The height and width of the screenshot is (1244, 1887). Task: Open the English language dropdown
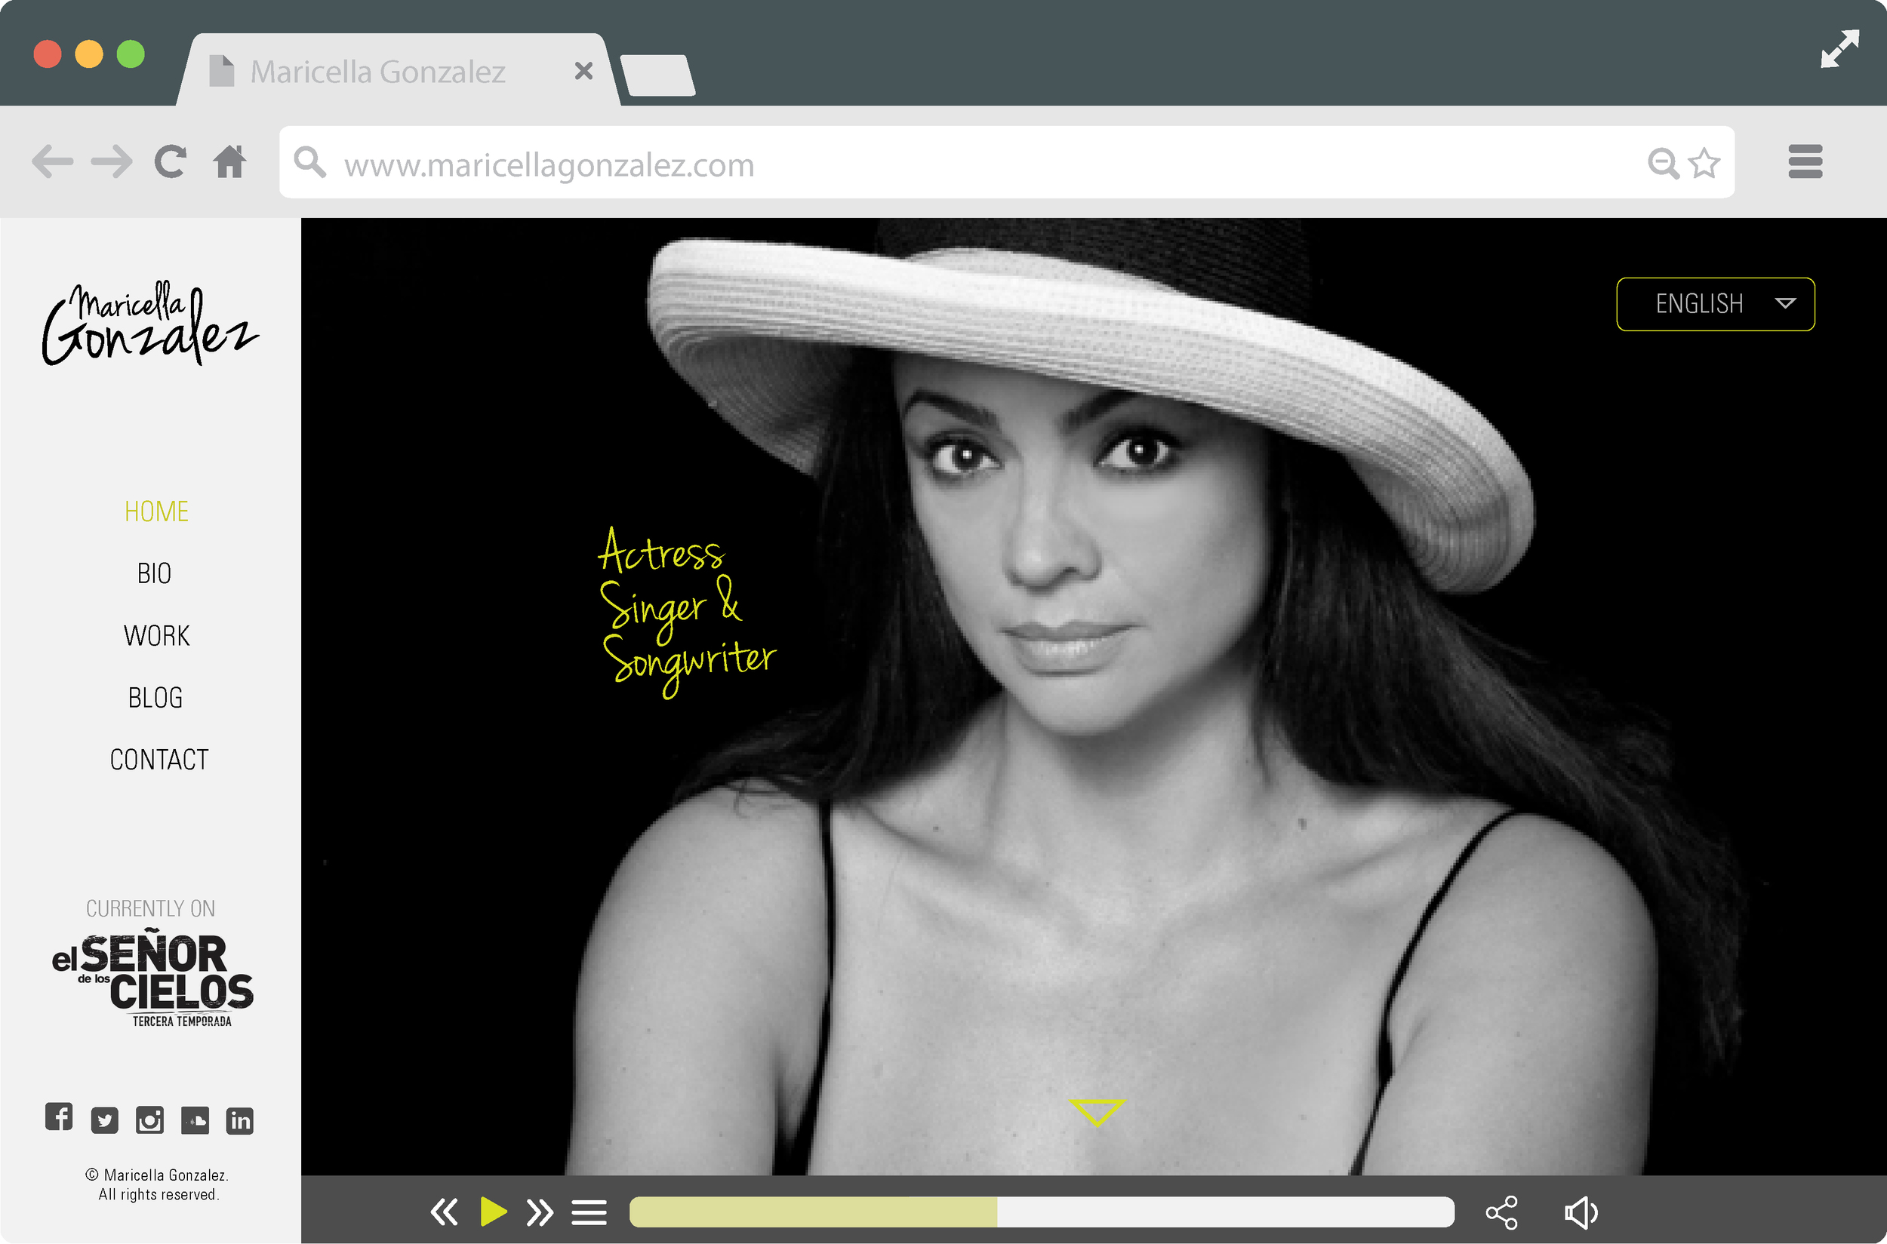coord(1716,304)
